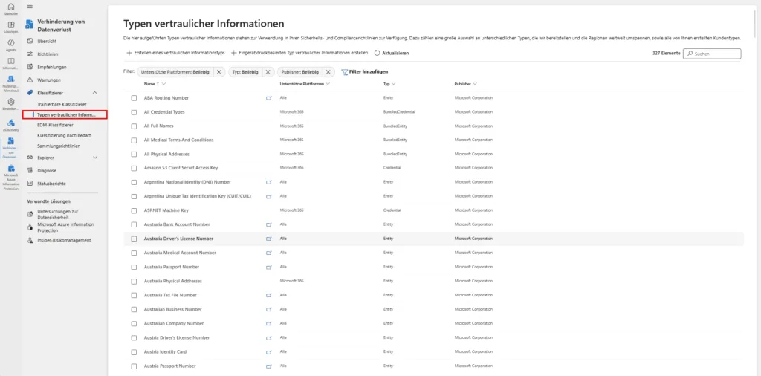Open the eDiscovery icon in left rail
This screenshot has height=376, width=761.
10,123
